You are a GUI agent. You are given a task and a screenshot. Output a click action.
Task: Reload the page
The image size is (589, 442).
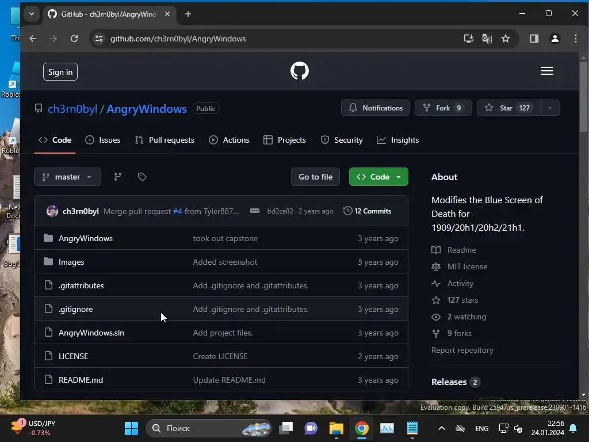point(74,39)
